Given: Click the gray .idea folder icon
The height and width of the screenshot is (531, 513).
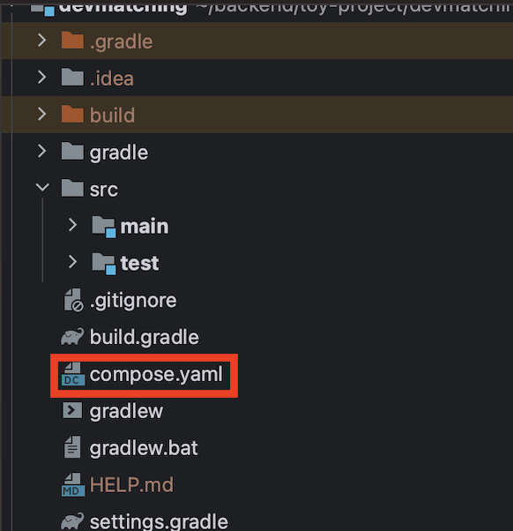Looking at the screenshot, I should tap(72, 78).
